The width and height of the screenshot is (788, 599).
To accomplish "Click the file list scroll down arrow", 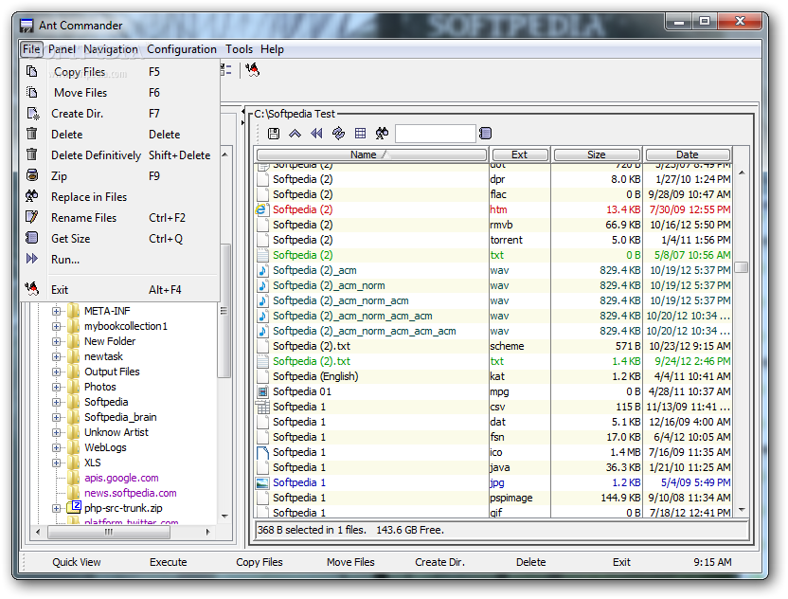I will (x=742, y=510).
